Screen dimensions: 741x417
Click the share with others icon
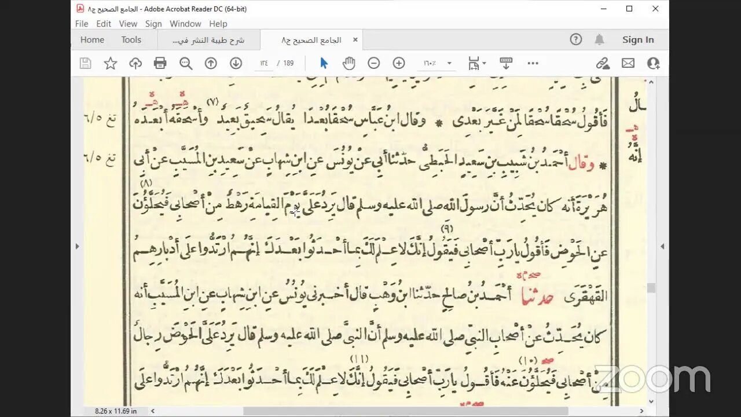(654, 63)
